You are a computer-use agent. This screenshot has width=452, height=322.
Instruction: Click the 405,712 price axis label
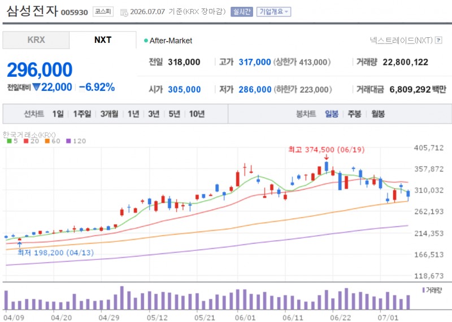coord(429,148)
